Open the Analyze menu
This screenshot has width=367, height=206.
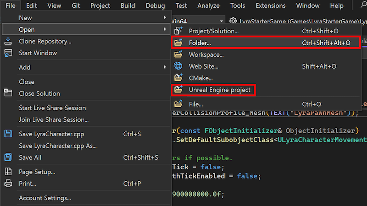pos(208,5)
